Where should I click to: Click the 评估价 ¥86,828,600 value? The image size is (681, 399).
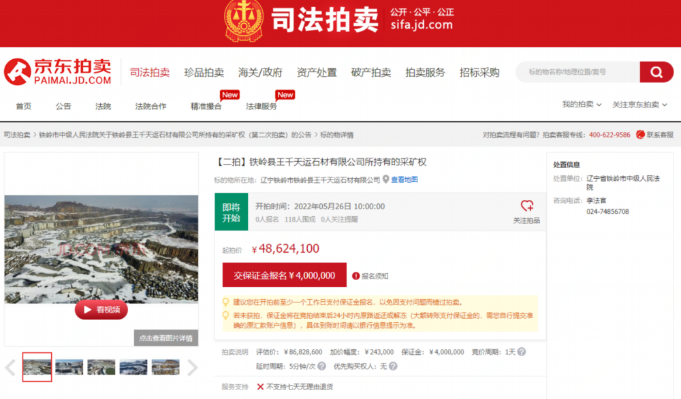tap(303, 351)
